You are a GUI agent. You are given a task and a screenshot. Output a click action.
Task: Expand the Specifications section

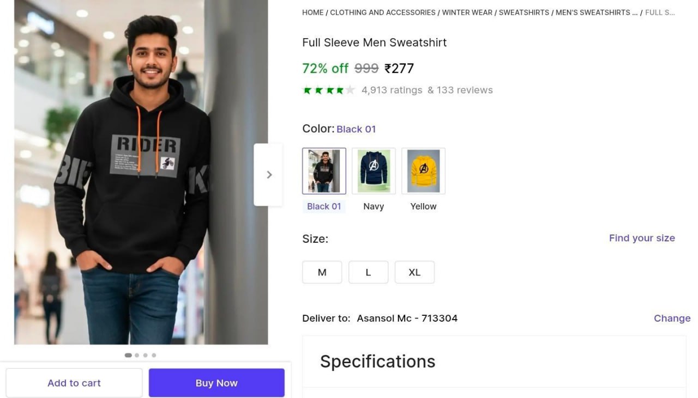click(377, 361)
